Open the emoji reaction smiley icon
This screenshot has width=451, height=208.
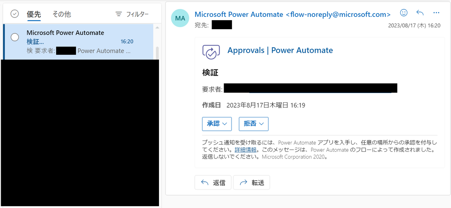(x=404, y=13)
